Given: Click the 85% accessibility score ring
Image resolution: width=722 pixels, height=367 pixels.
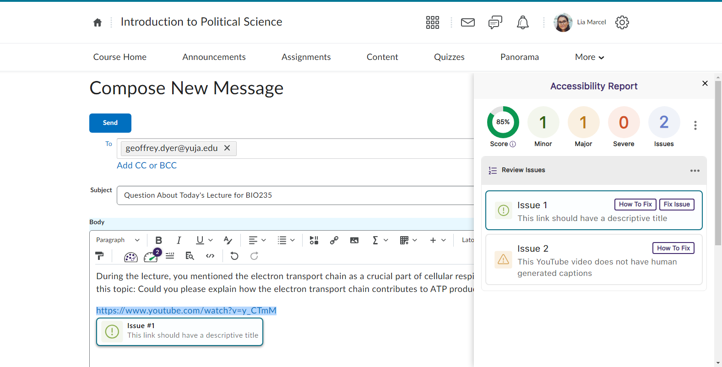Looking at the screenshot, I should click(503, 122).
